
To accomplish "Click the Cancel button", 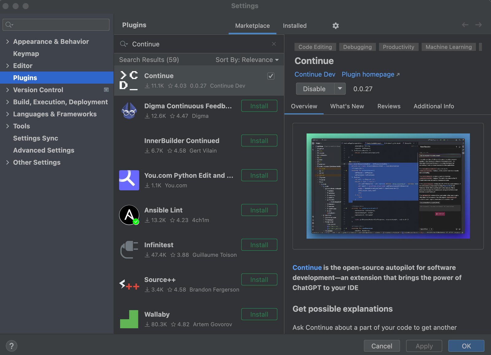I will tap(382, 346).
